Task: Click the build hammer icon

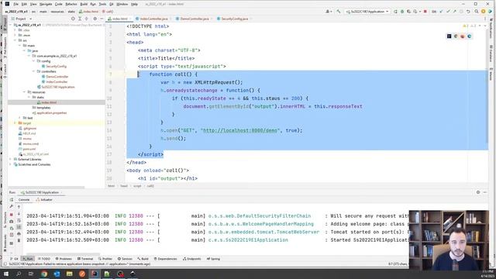Action: [339, 12]
